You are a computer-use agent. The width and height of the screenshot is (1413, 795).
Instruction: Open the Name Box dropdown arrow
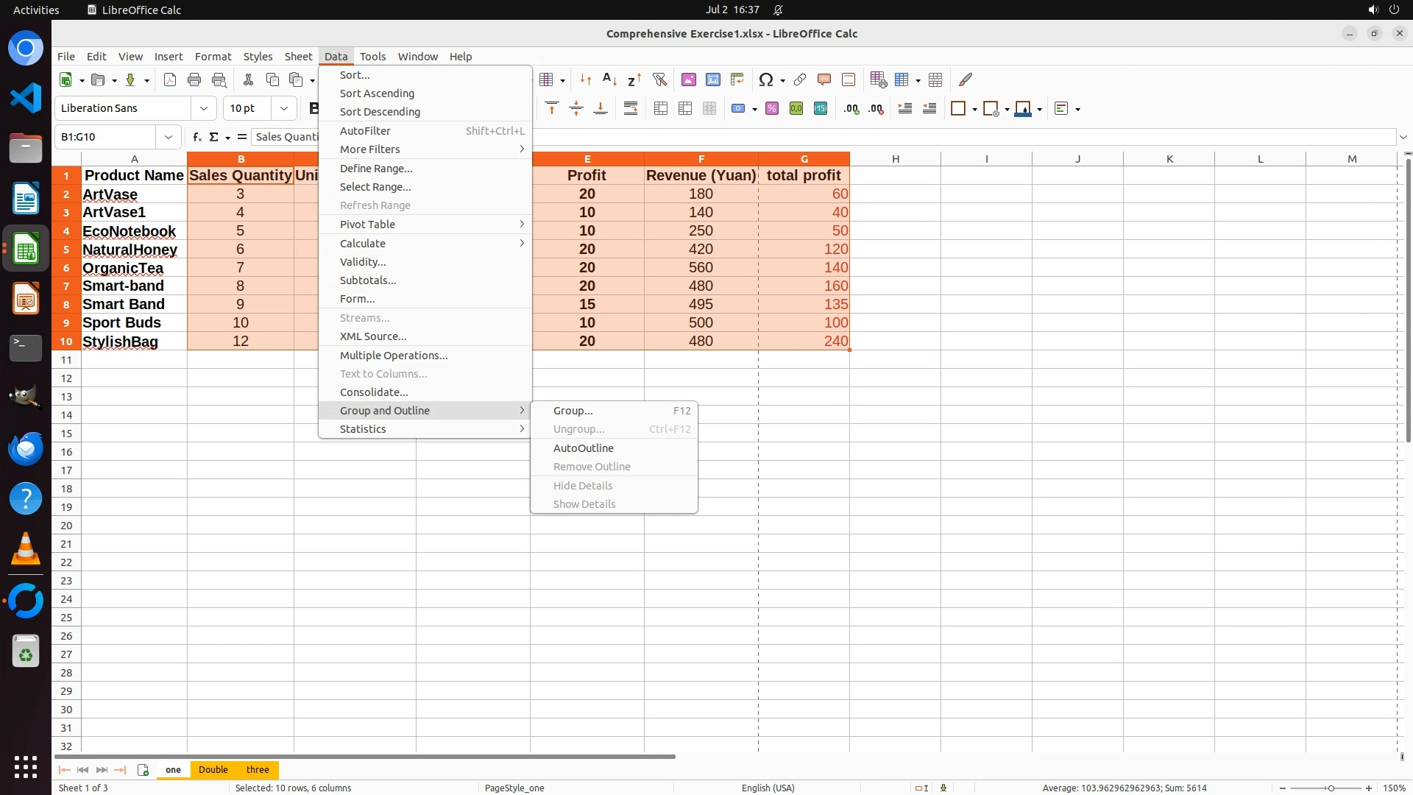(169, 137)
